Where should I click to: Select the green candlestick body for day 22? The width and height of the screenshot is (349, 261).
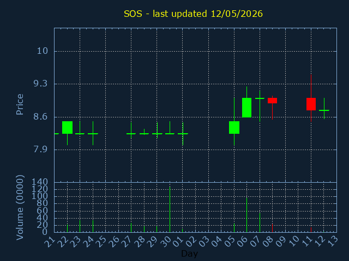pyautogui.click(x=67, y=127)
